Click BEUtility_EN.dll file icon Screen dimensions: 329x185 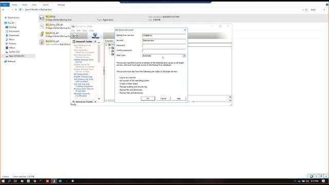pos(42,26)
